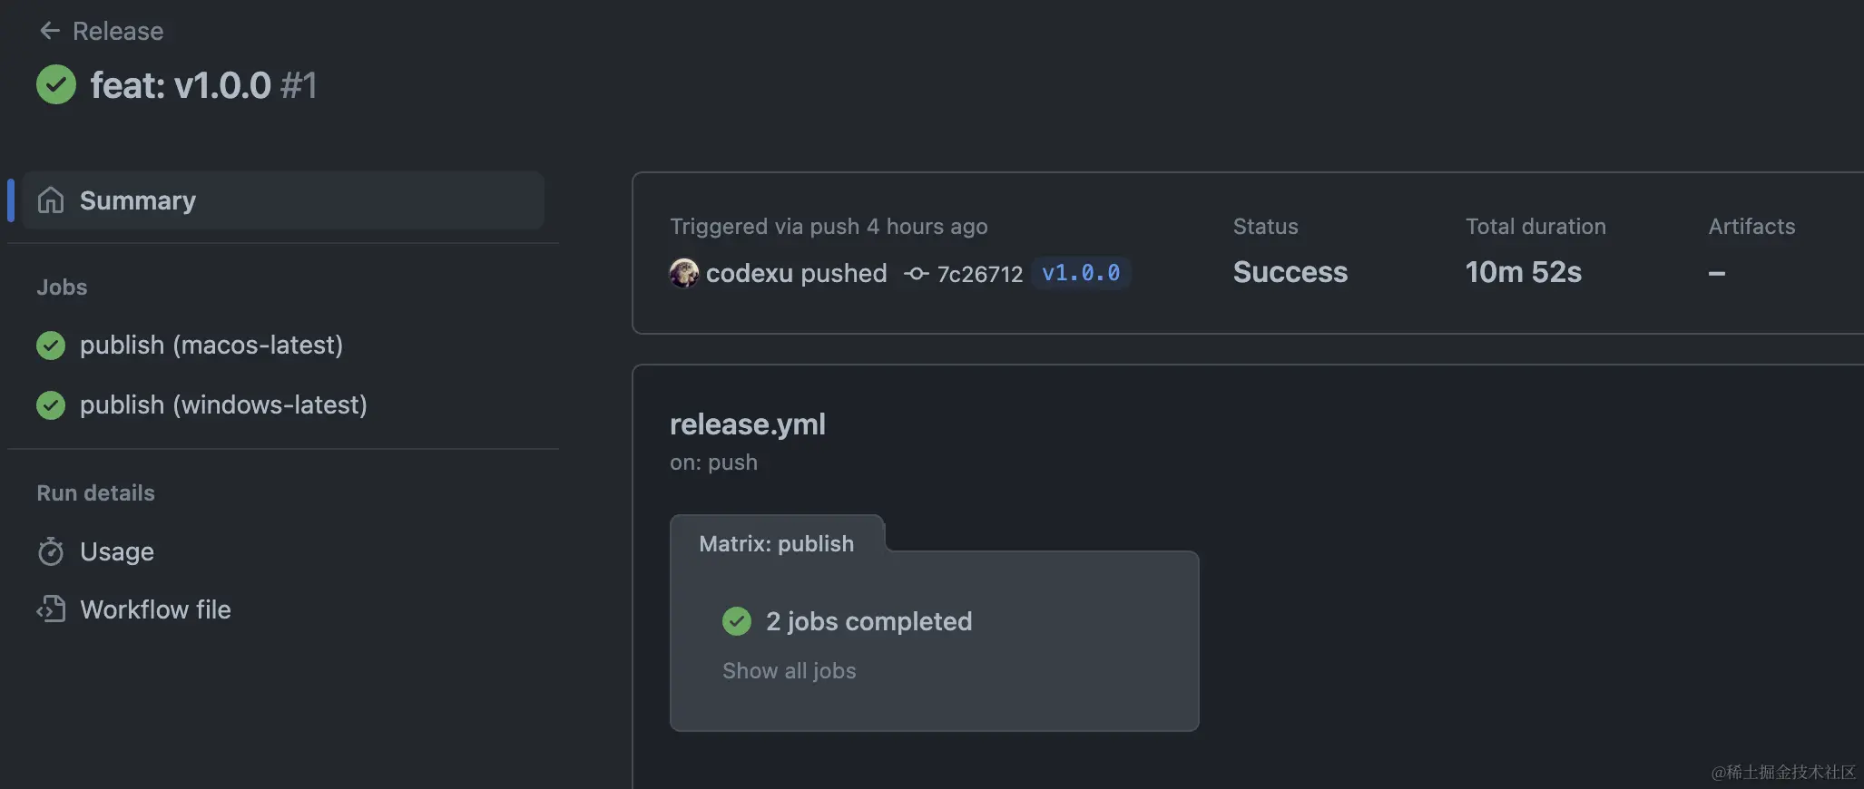Go back to Release workflow
1864x789 pixels.
coord(118,31)
